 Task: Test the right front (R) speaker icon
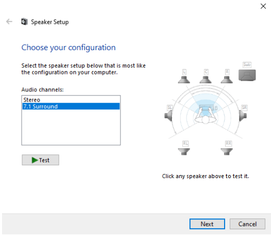point(227,80)
